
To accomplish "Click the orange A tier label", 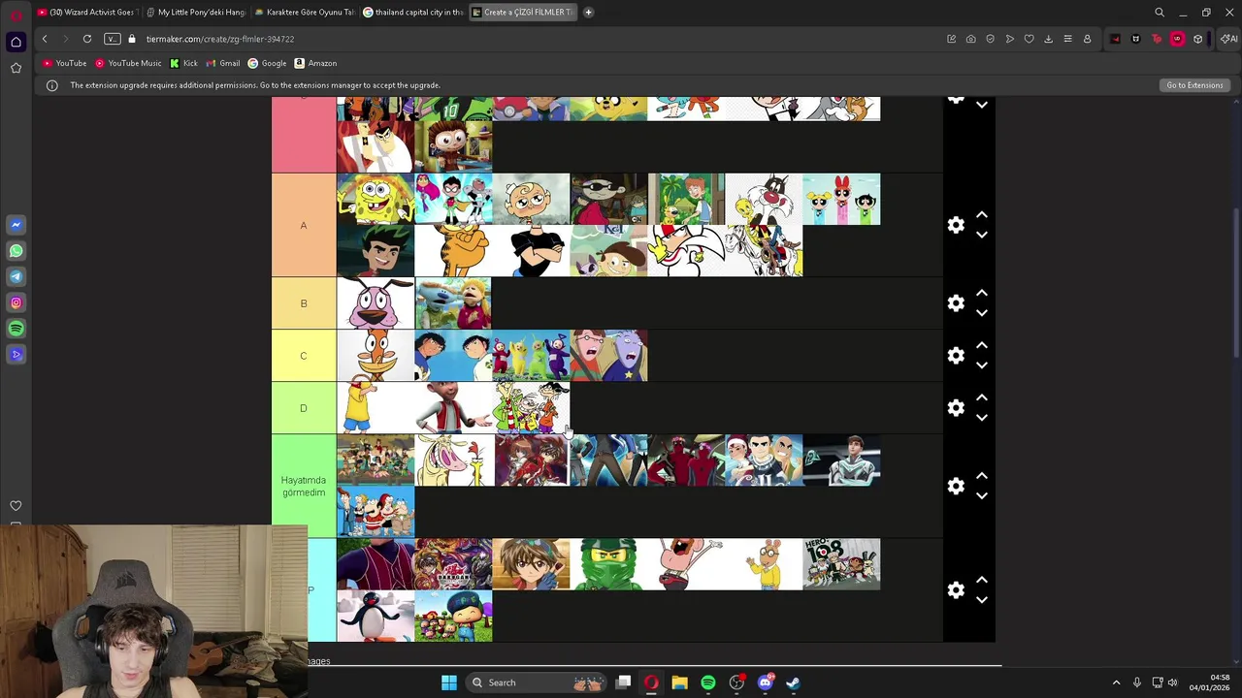I will pos(304,225).
